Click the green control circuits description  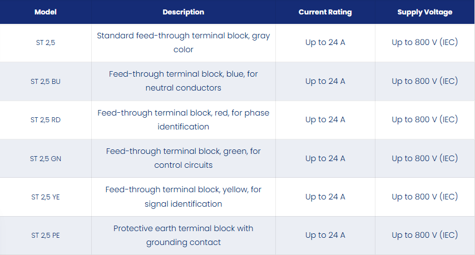click(184, 158)
